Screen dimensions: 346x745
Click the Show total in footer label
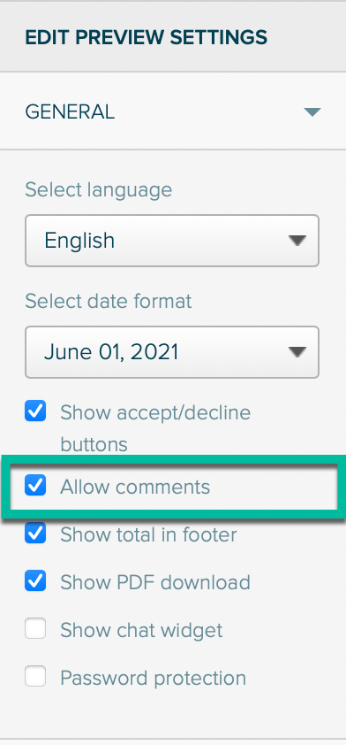148,535
